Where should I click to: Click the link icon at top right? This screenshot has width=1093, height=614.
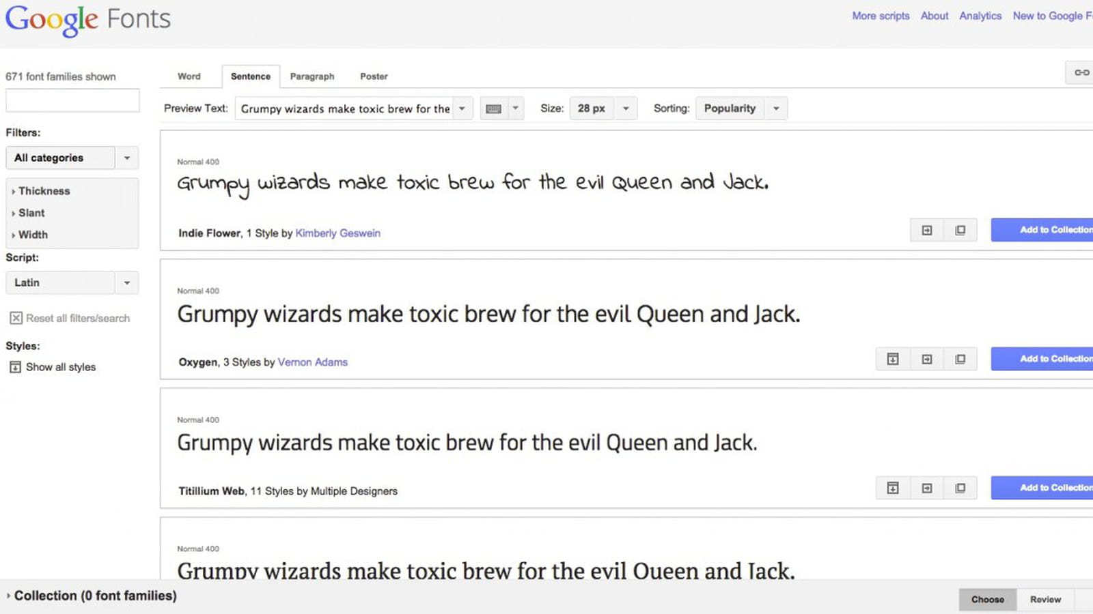pos(1081,72)
